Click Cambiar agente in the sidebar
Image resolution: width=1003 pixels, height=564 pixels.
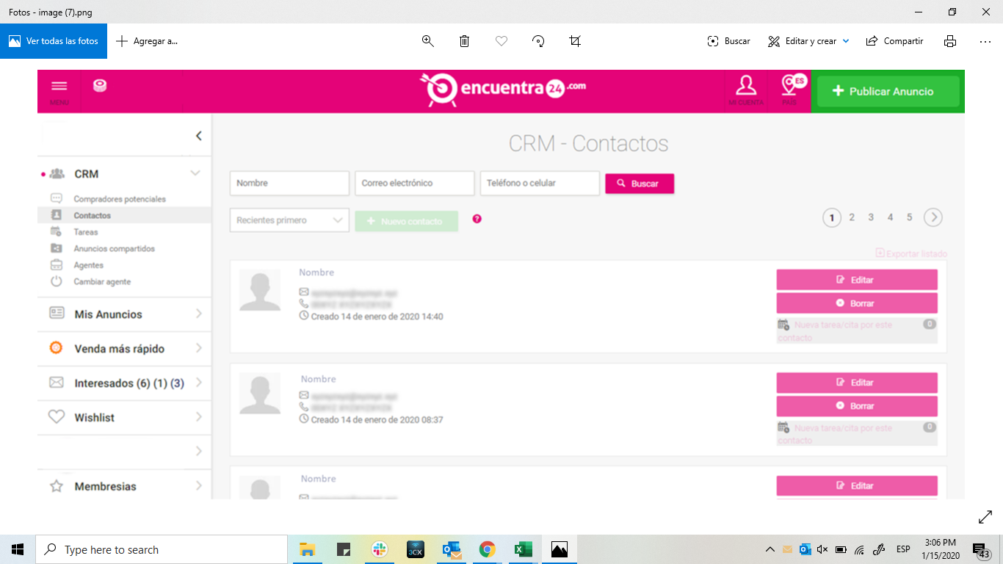click(102, 282)
